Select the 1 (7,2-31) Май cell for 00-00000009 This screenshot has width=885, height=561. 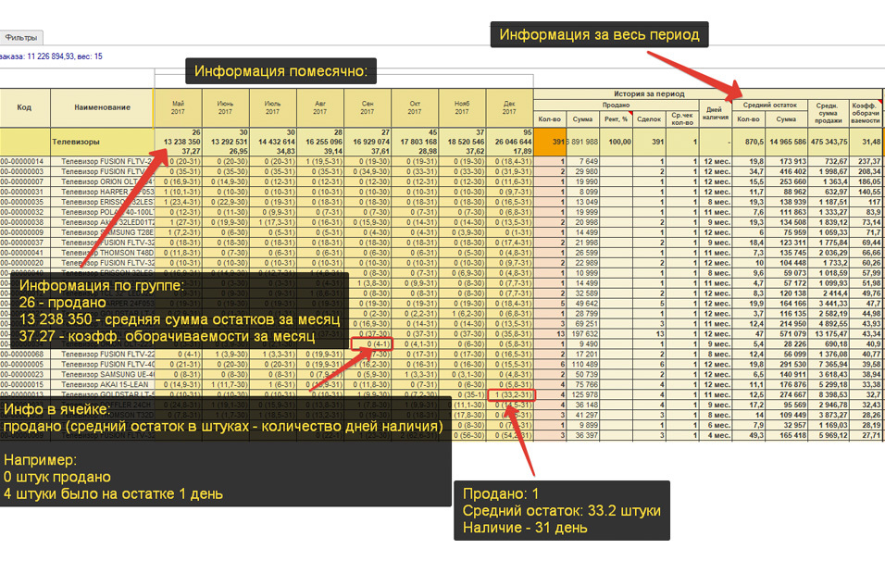pos(179,232)
